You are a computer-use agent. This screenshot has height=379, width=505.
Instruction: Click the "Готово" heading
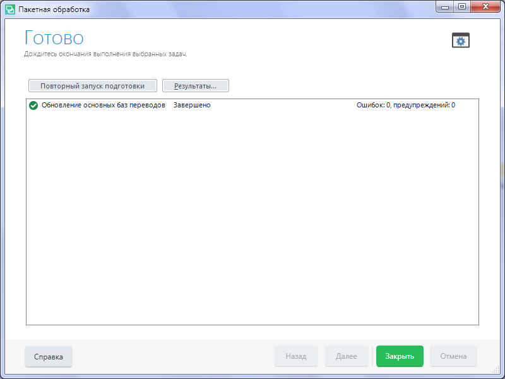pyautogui.click(x=54, y=38)
